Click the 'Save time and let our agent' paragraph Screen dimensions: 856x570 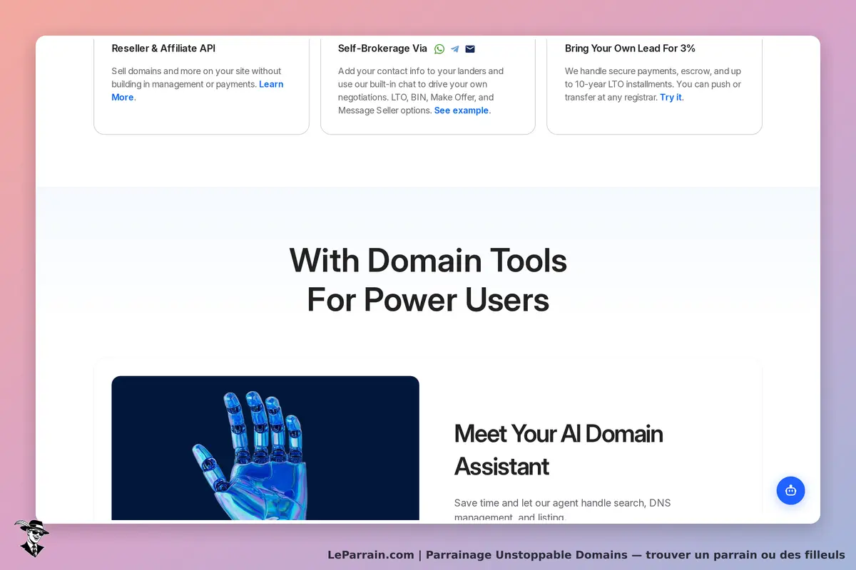click(x=562, y=510)
